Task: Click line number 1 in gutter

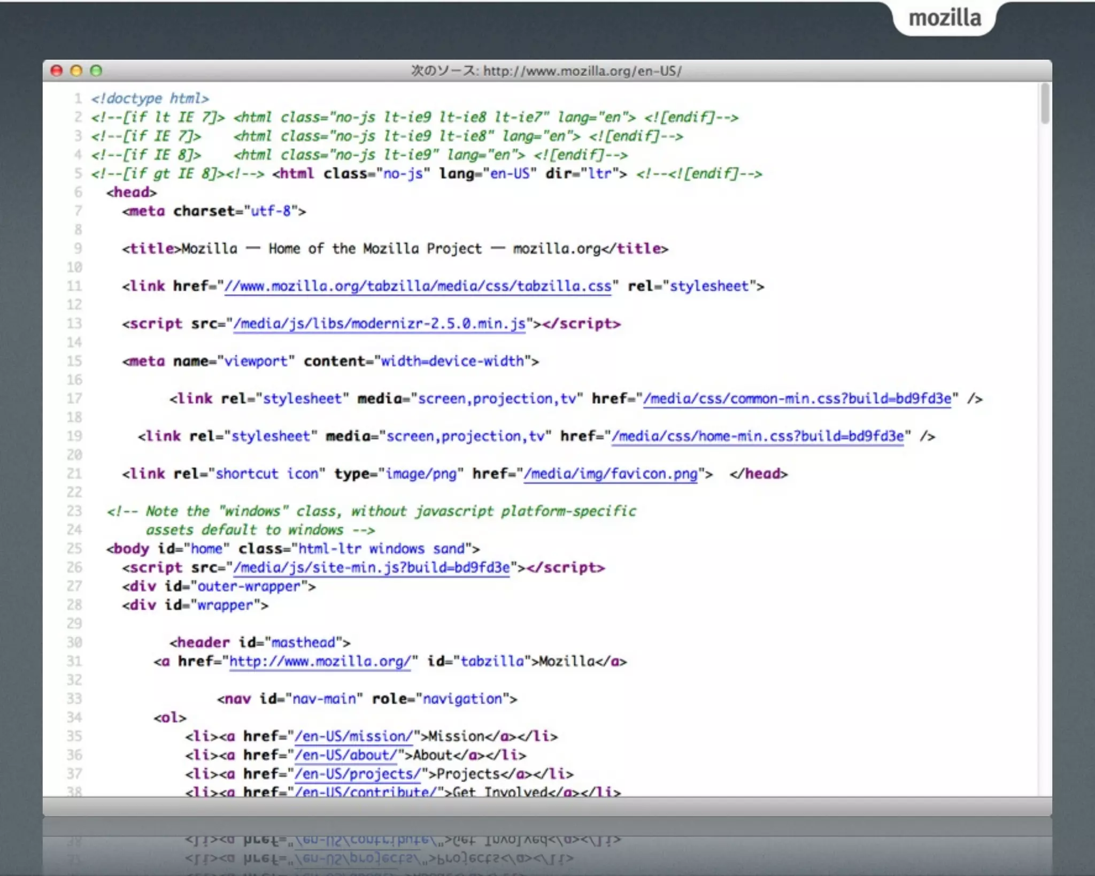Action: [x=78, y=98]
